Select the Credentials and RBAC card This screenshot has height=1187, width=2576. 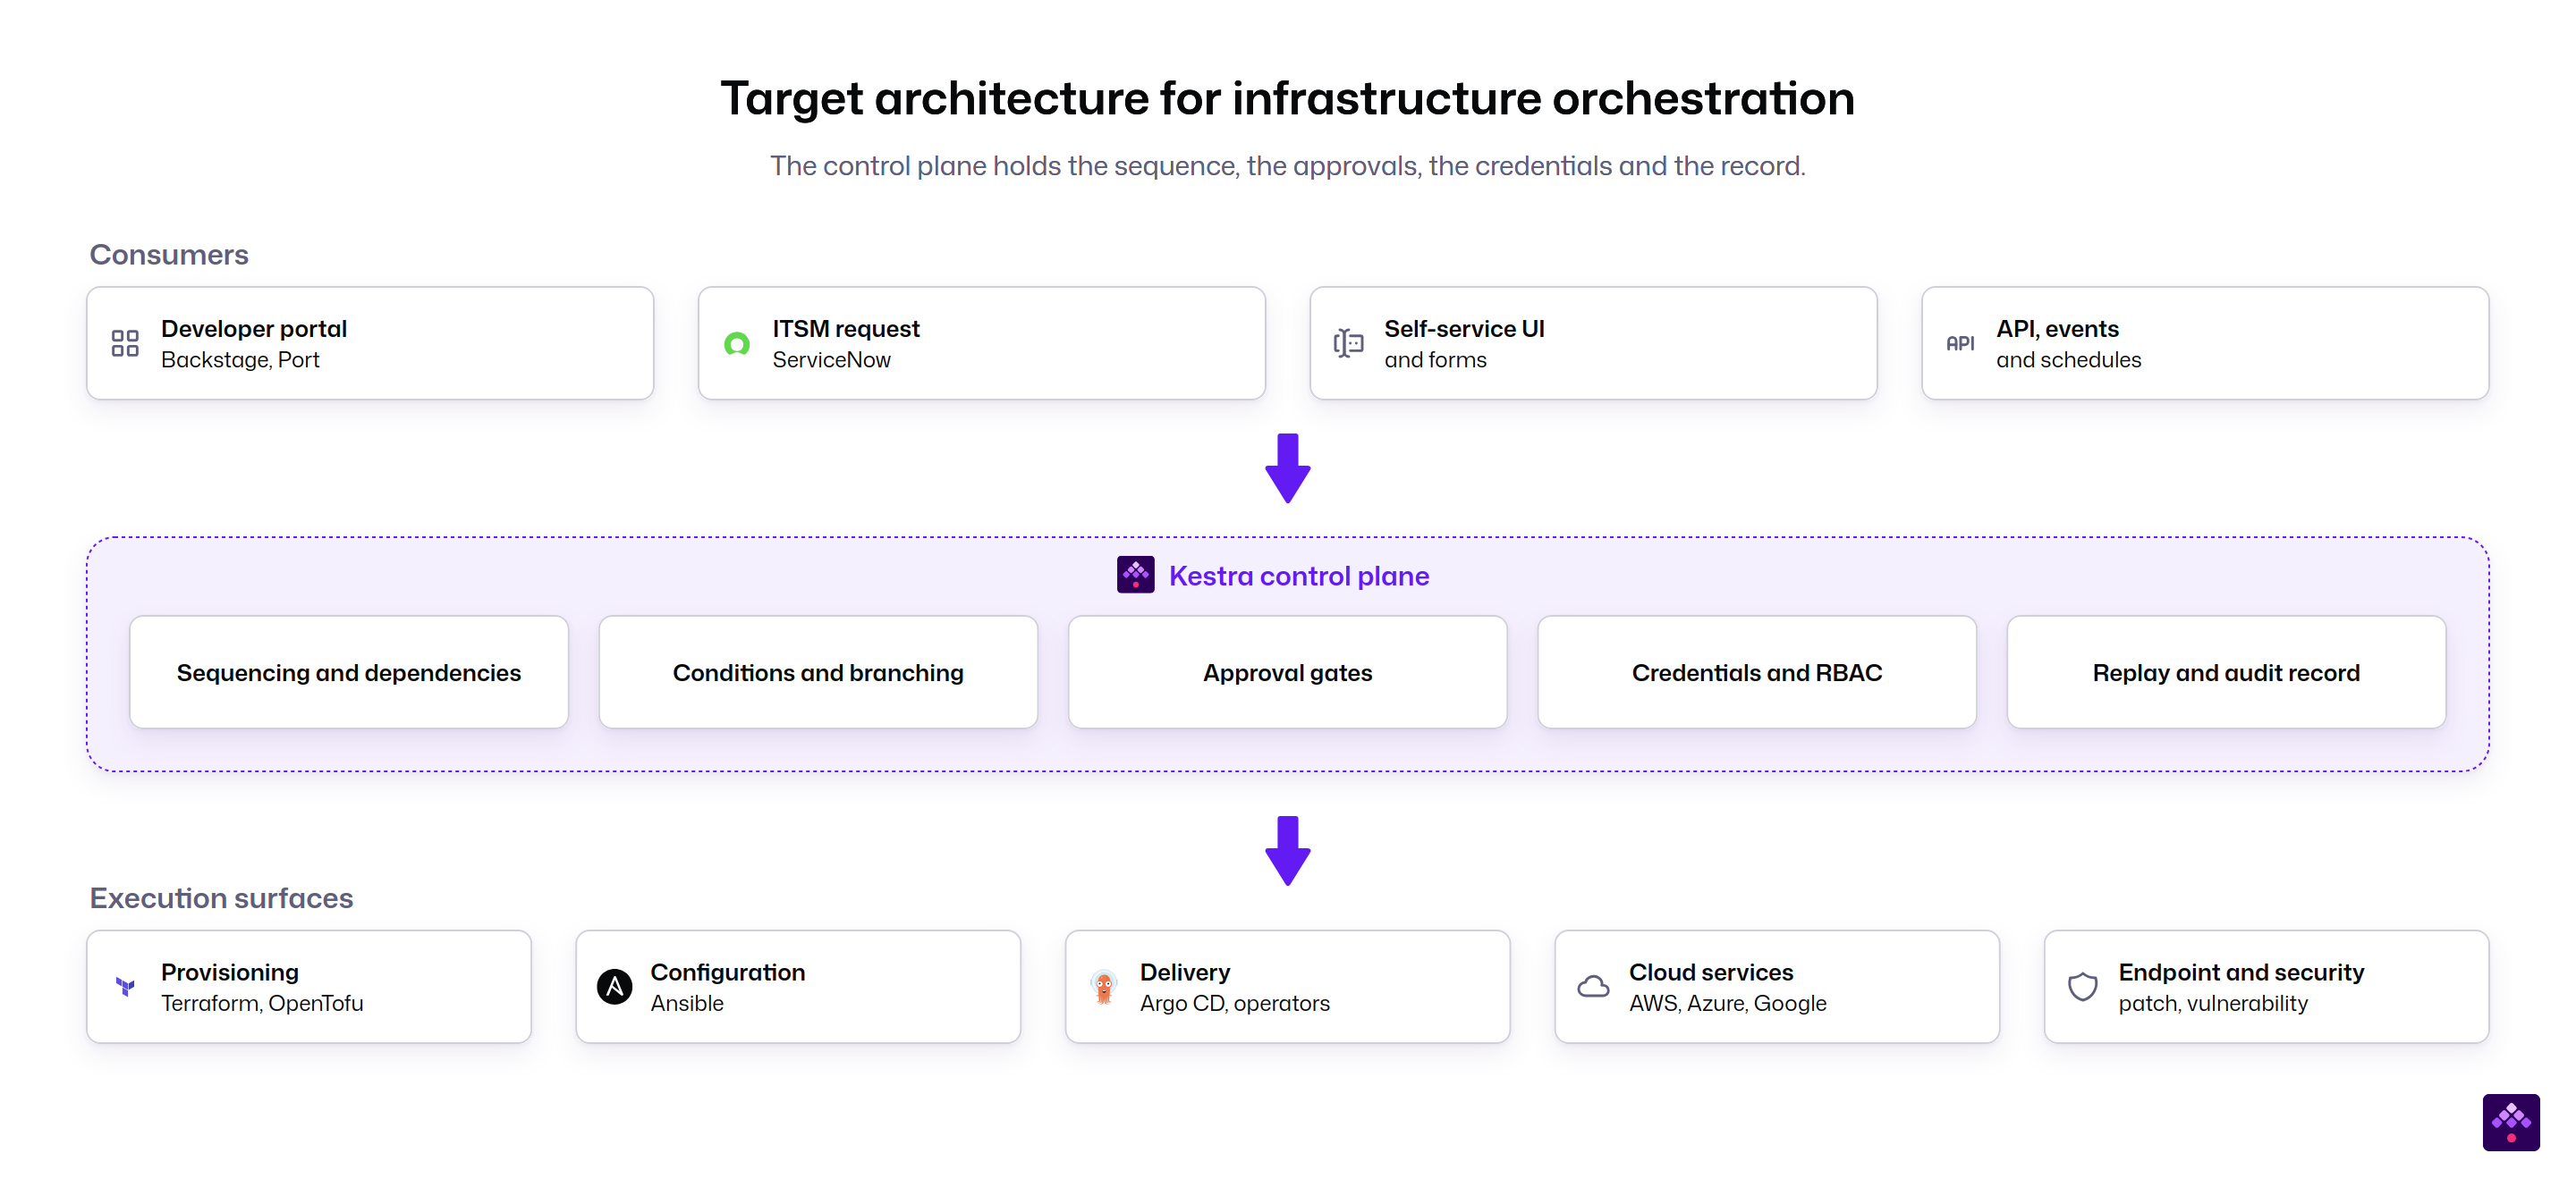tap(1757, 672)
